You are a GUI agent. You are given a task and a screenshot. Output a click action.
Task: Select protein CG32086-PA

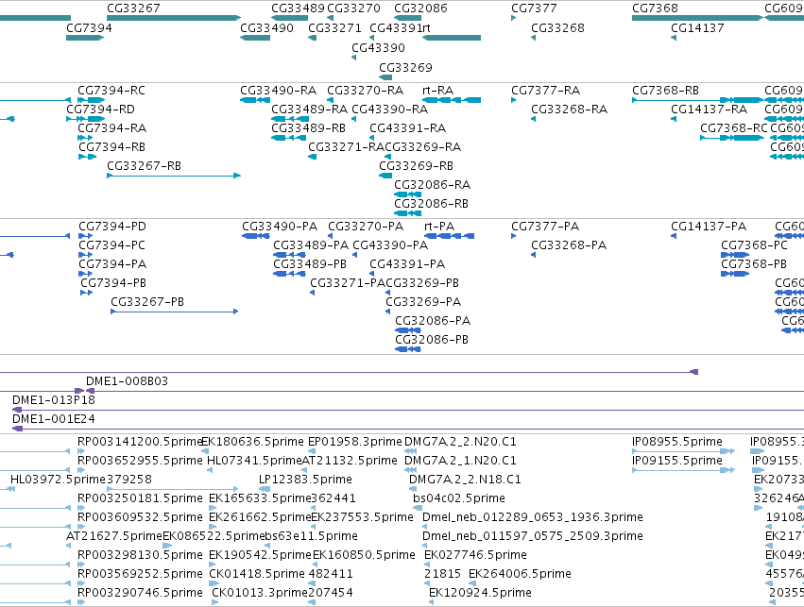coord(407,330)
